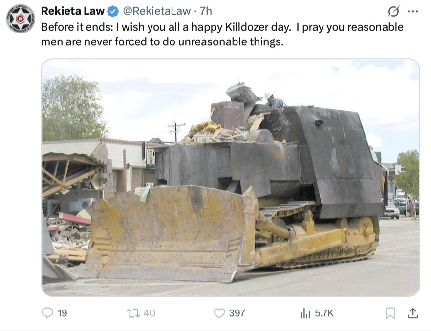This screenshot has width=431, height=331.
Task: Open the Rekieta Law profile avatar
Action: 21,19
